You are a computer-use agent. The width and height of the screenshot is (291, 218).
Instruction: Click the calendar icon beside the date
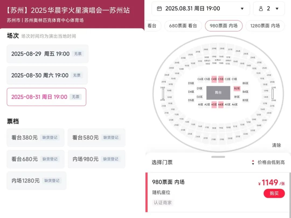point(159,9)
